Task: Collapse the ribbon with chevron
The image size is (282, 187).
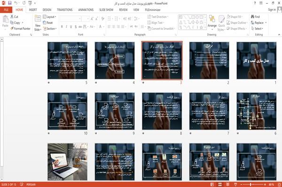Action: (279, 35)
